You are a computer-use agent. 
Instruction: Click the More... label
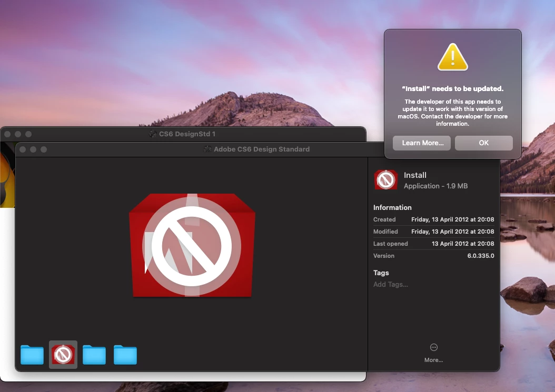(433, 360)
